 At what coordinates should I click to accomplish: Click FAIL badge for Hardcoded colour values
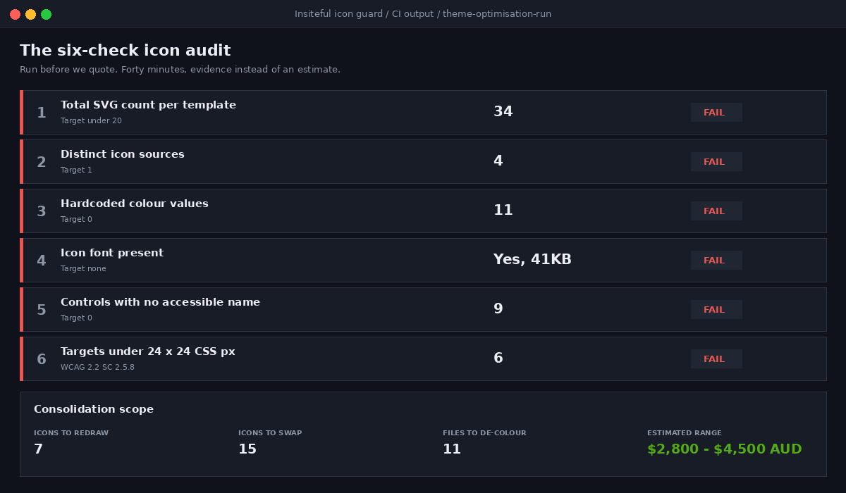click(x=716, y=211)
